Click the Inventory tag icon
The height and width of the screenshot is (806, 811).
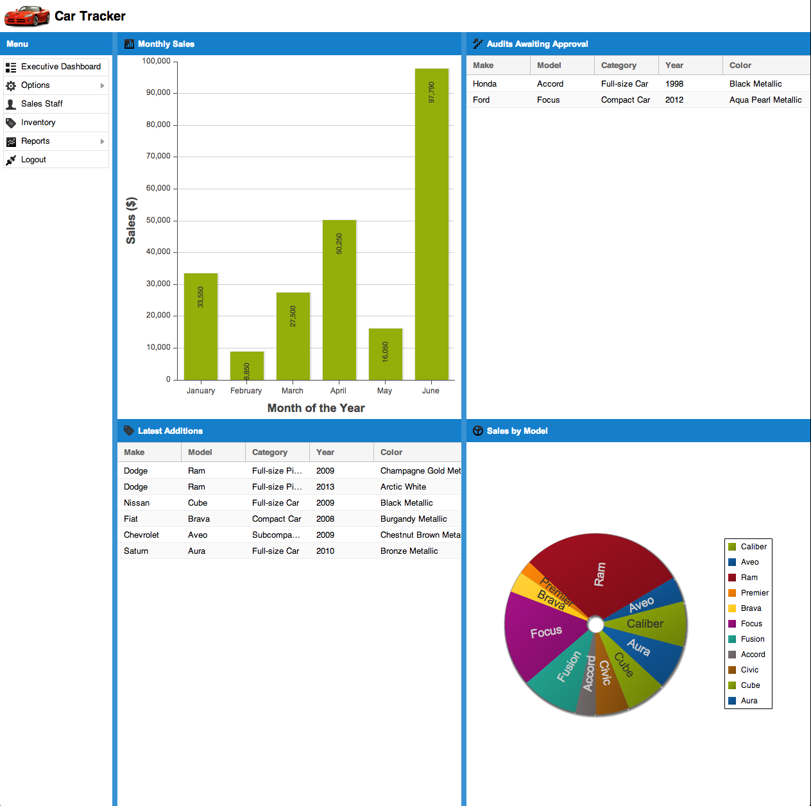[x=11, y=123]
